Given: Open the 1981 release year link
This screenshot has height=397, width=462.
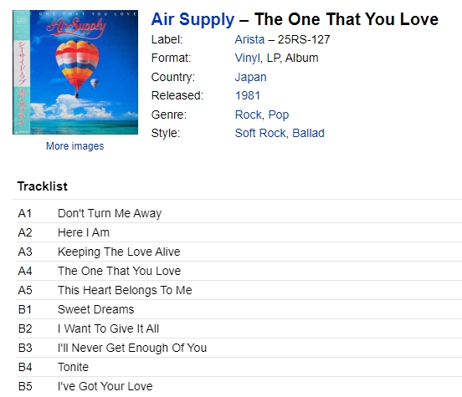Looking at the screenshot, I should click(x=248, y=95).
